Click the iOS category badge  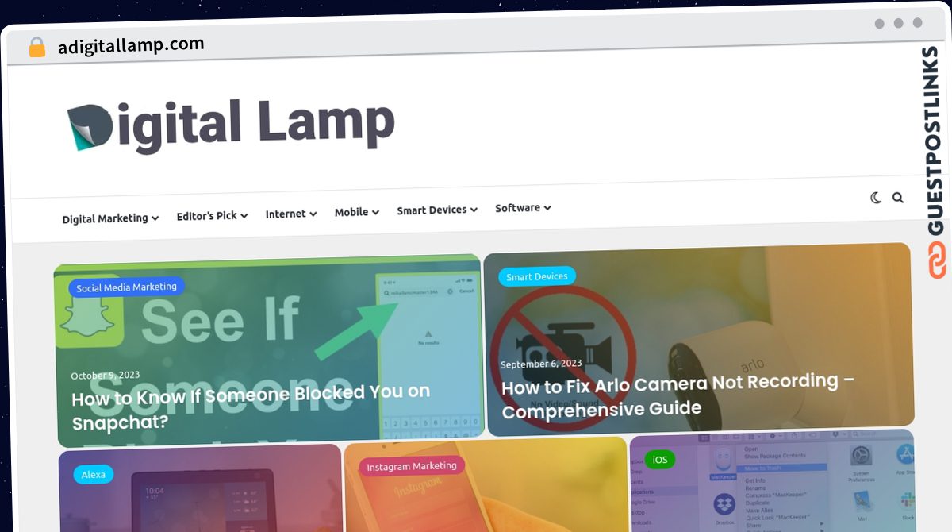point(659,459)
